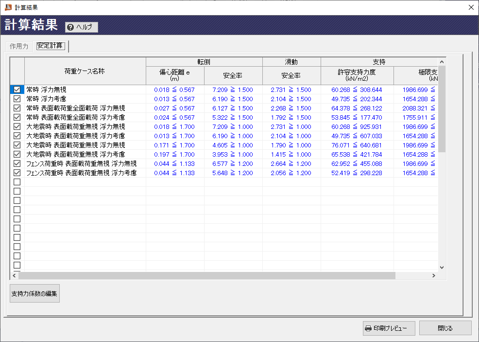Click the horizontal scrollbar right arrow
This screenshot has width=479, height=342.
tap(434, 276)
